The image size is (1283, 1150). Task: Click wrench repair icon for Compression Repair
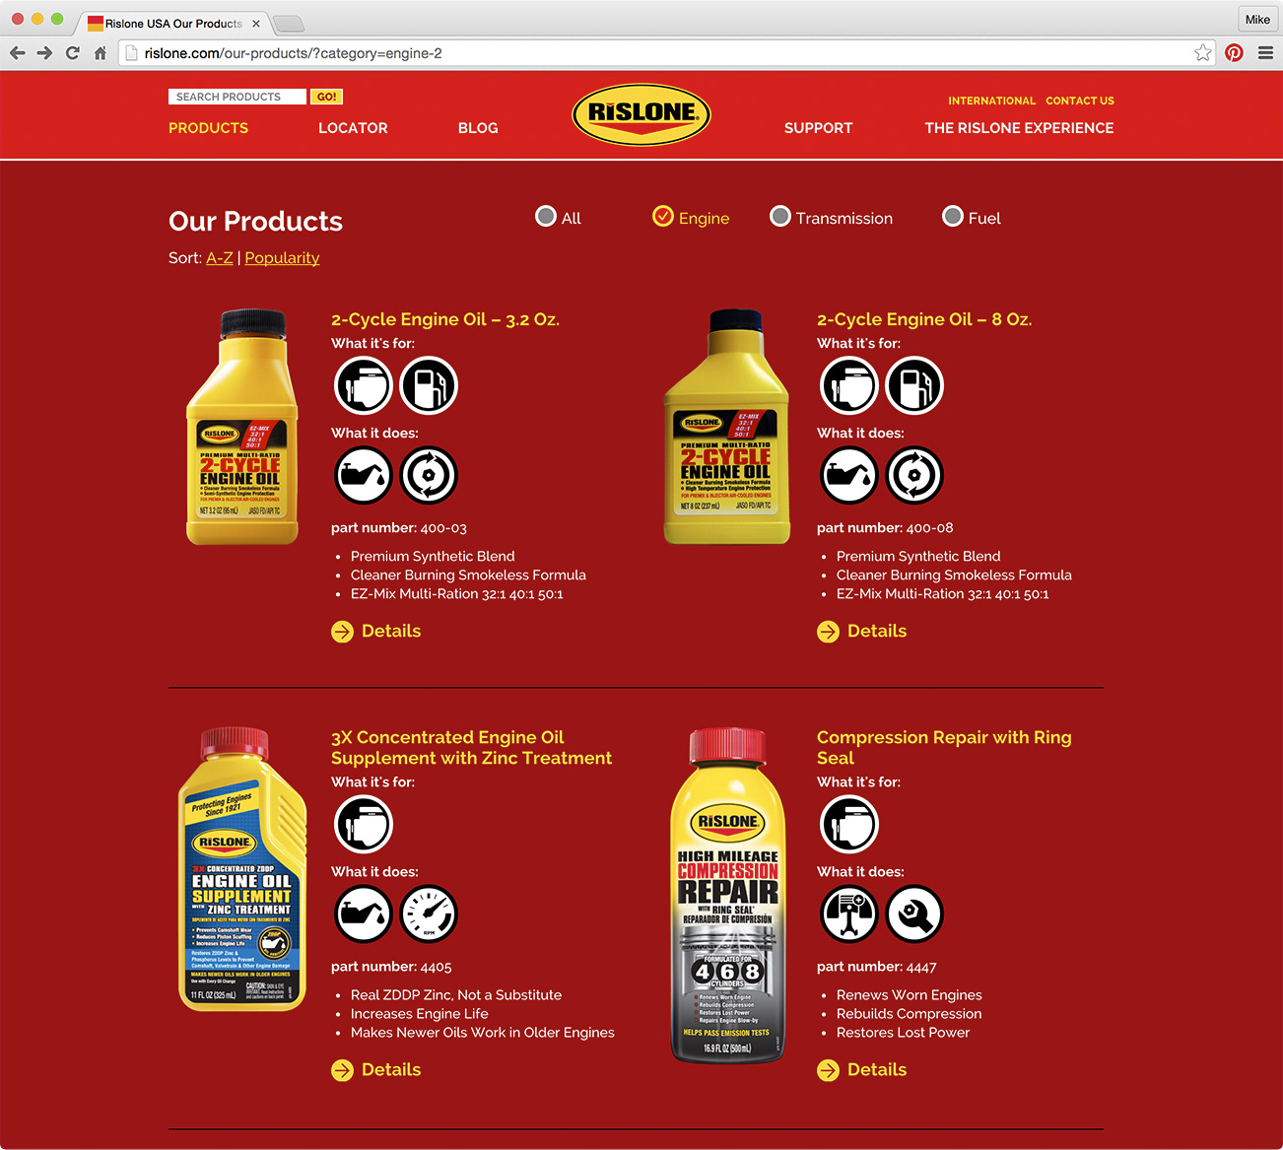(914, 913)
